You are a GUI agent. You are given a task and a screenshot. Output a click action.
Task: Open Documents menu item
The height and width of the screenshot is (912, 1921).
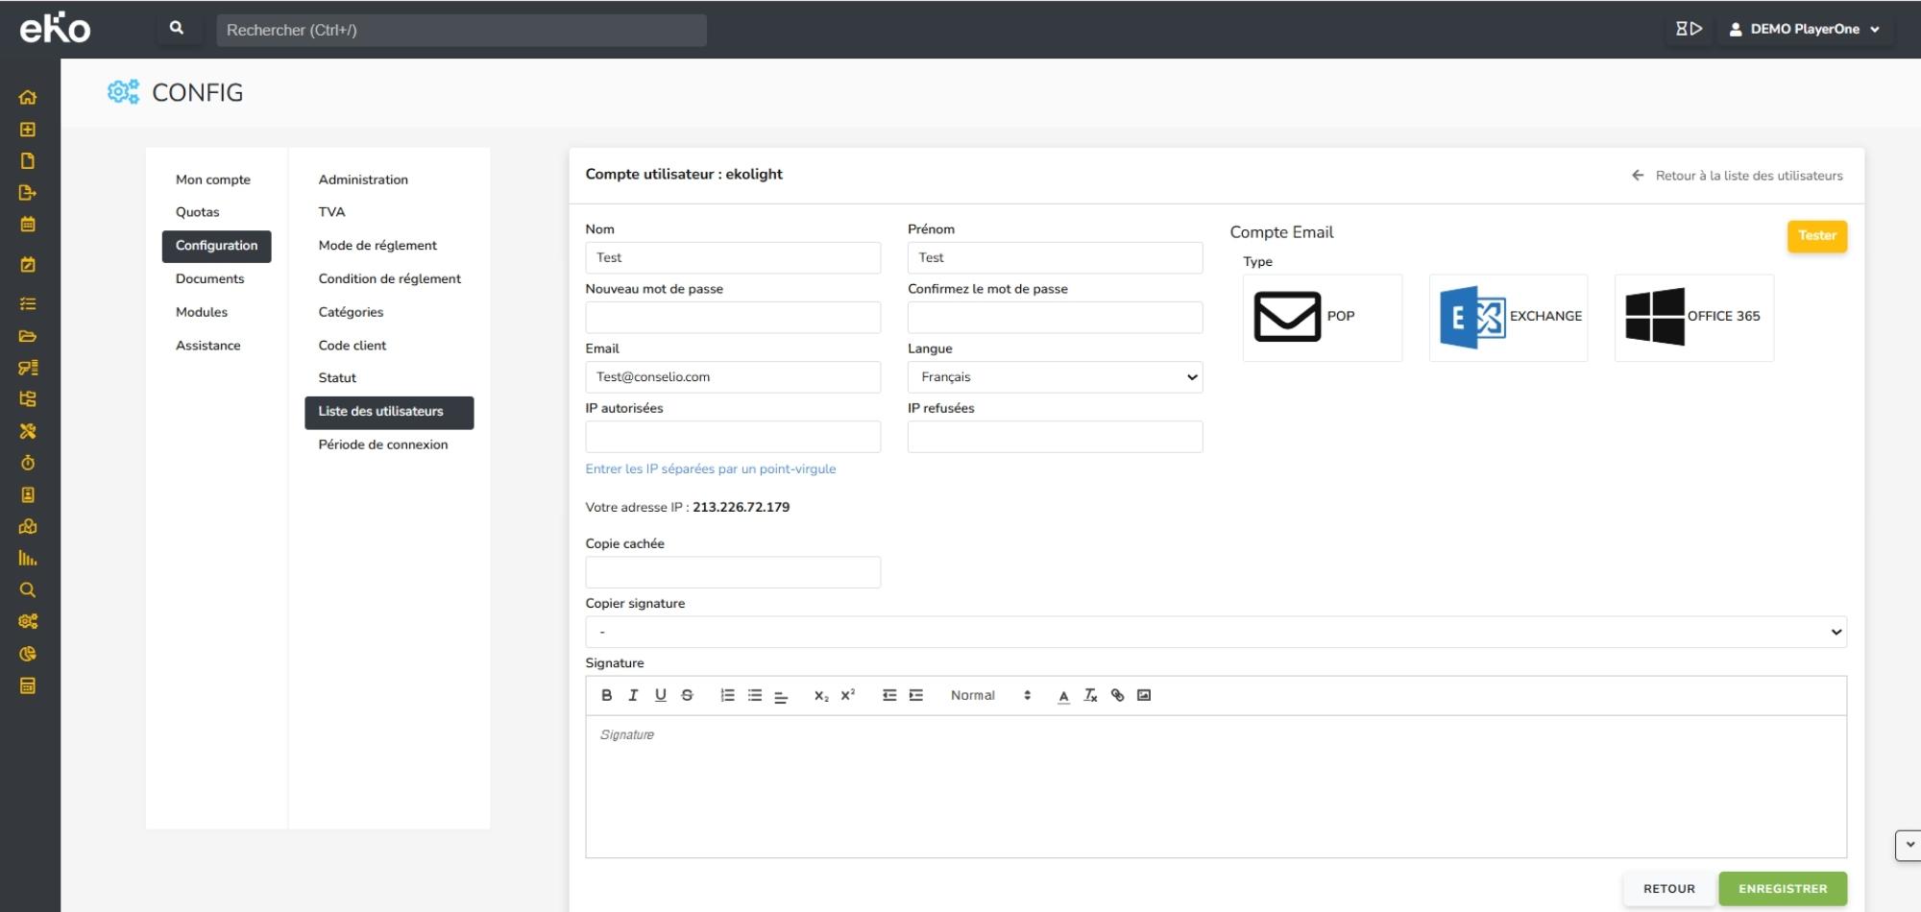tap(210, 278)
